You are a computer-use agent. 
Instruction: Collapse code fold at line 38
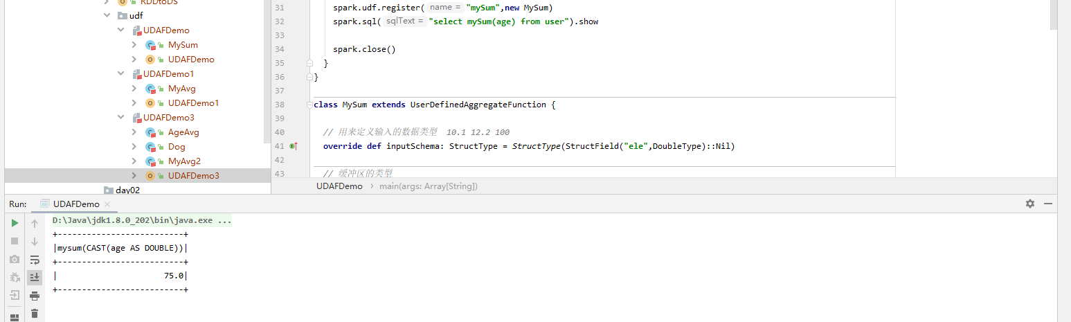pyautogui.click(x=309, y=105)
